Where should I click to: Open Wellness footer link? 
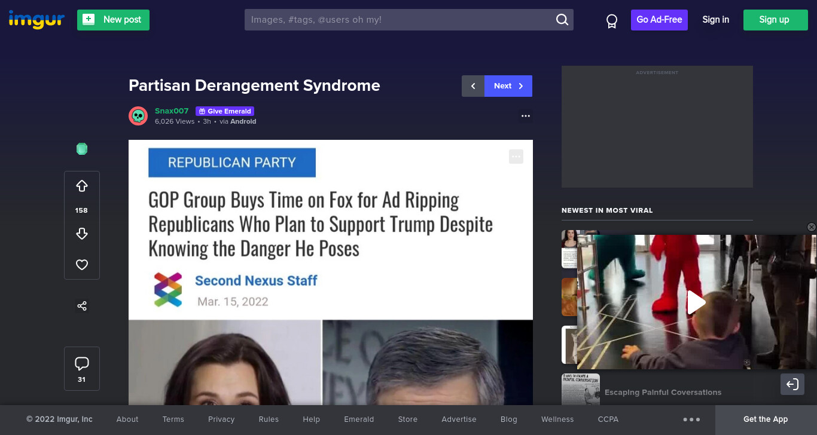[x=557, y=419]
